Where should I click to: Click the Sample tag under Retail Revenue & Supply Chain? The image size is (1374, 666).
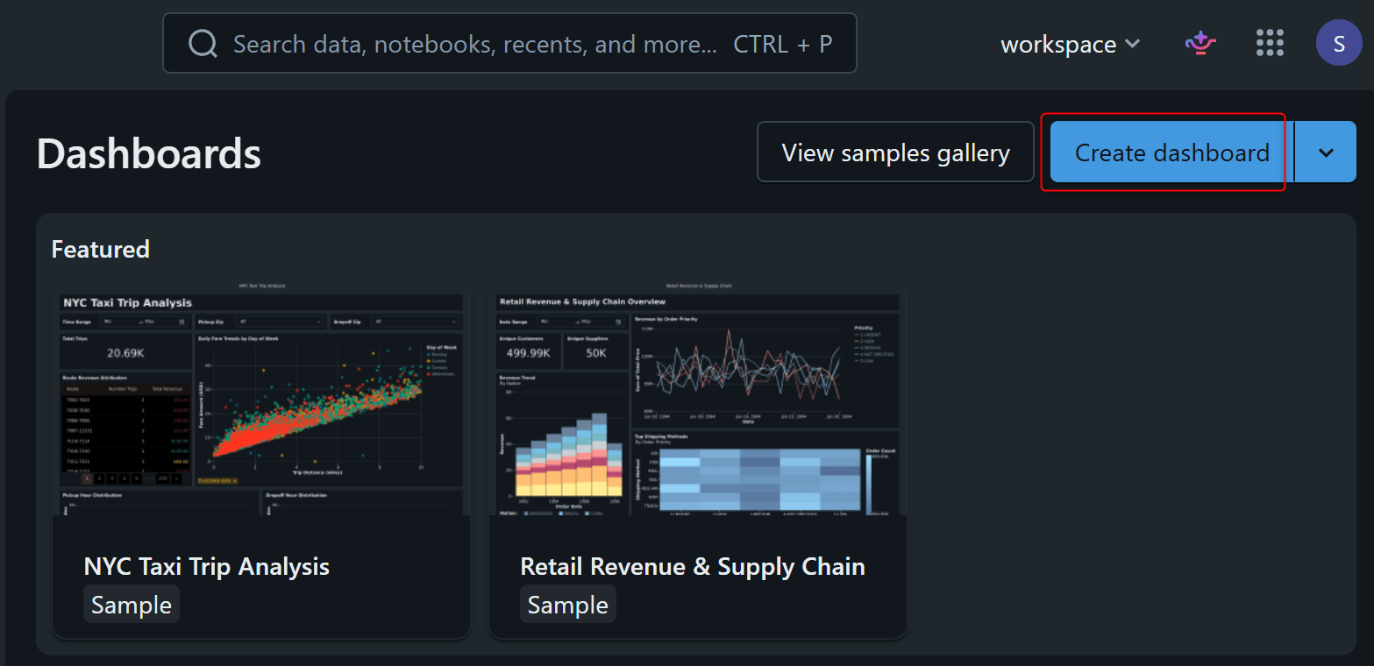[568, 605]
